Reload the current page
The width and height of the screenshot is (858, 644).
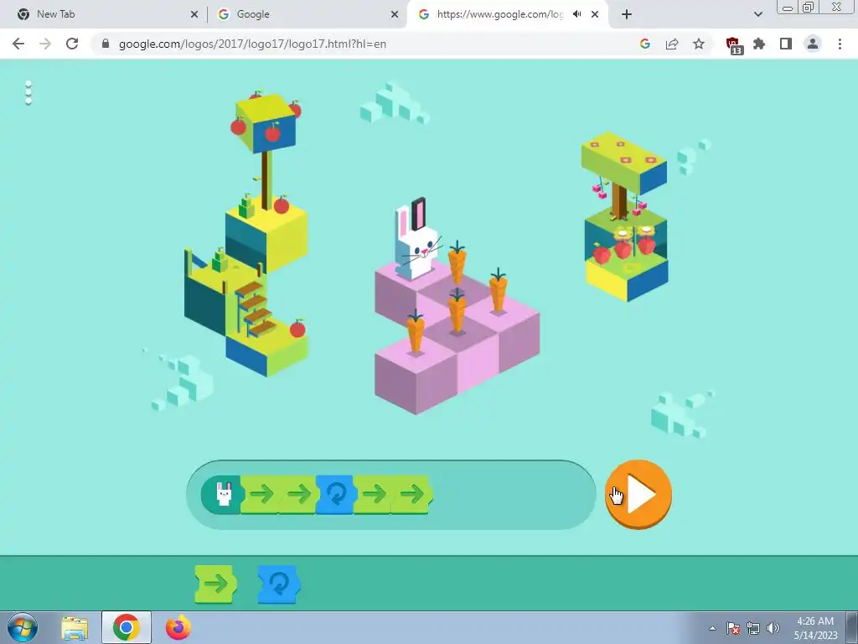click(72, 44)
